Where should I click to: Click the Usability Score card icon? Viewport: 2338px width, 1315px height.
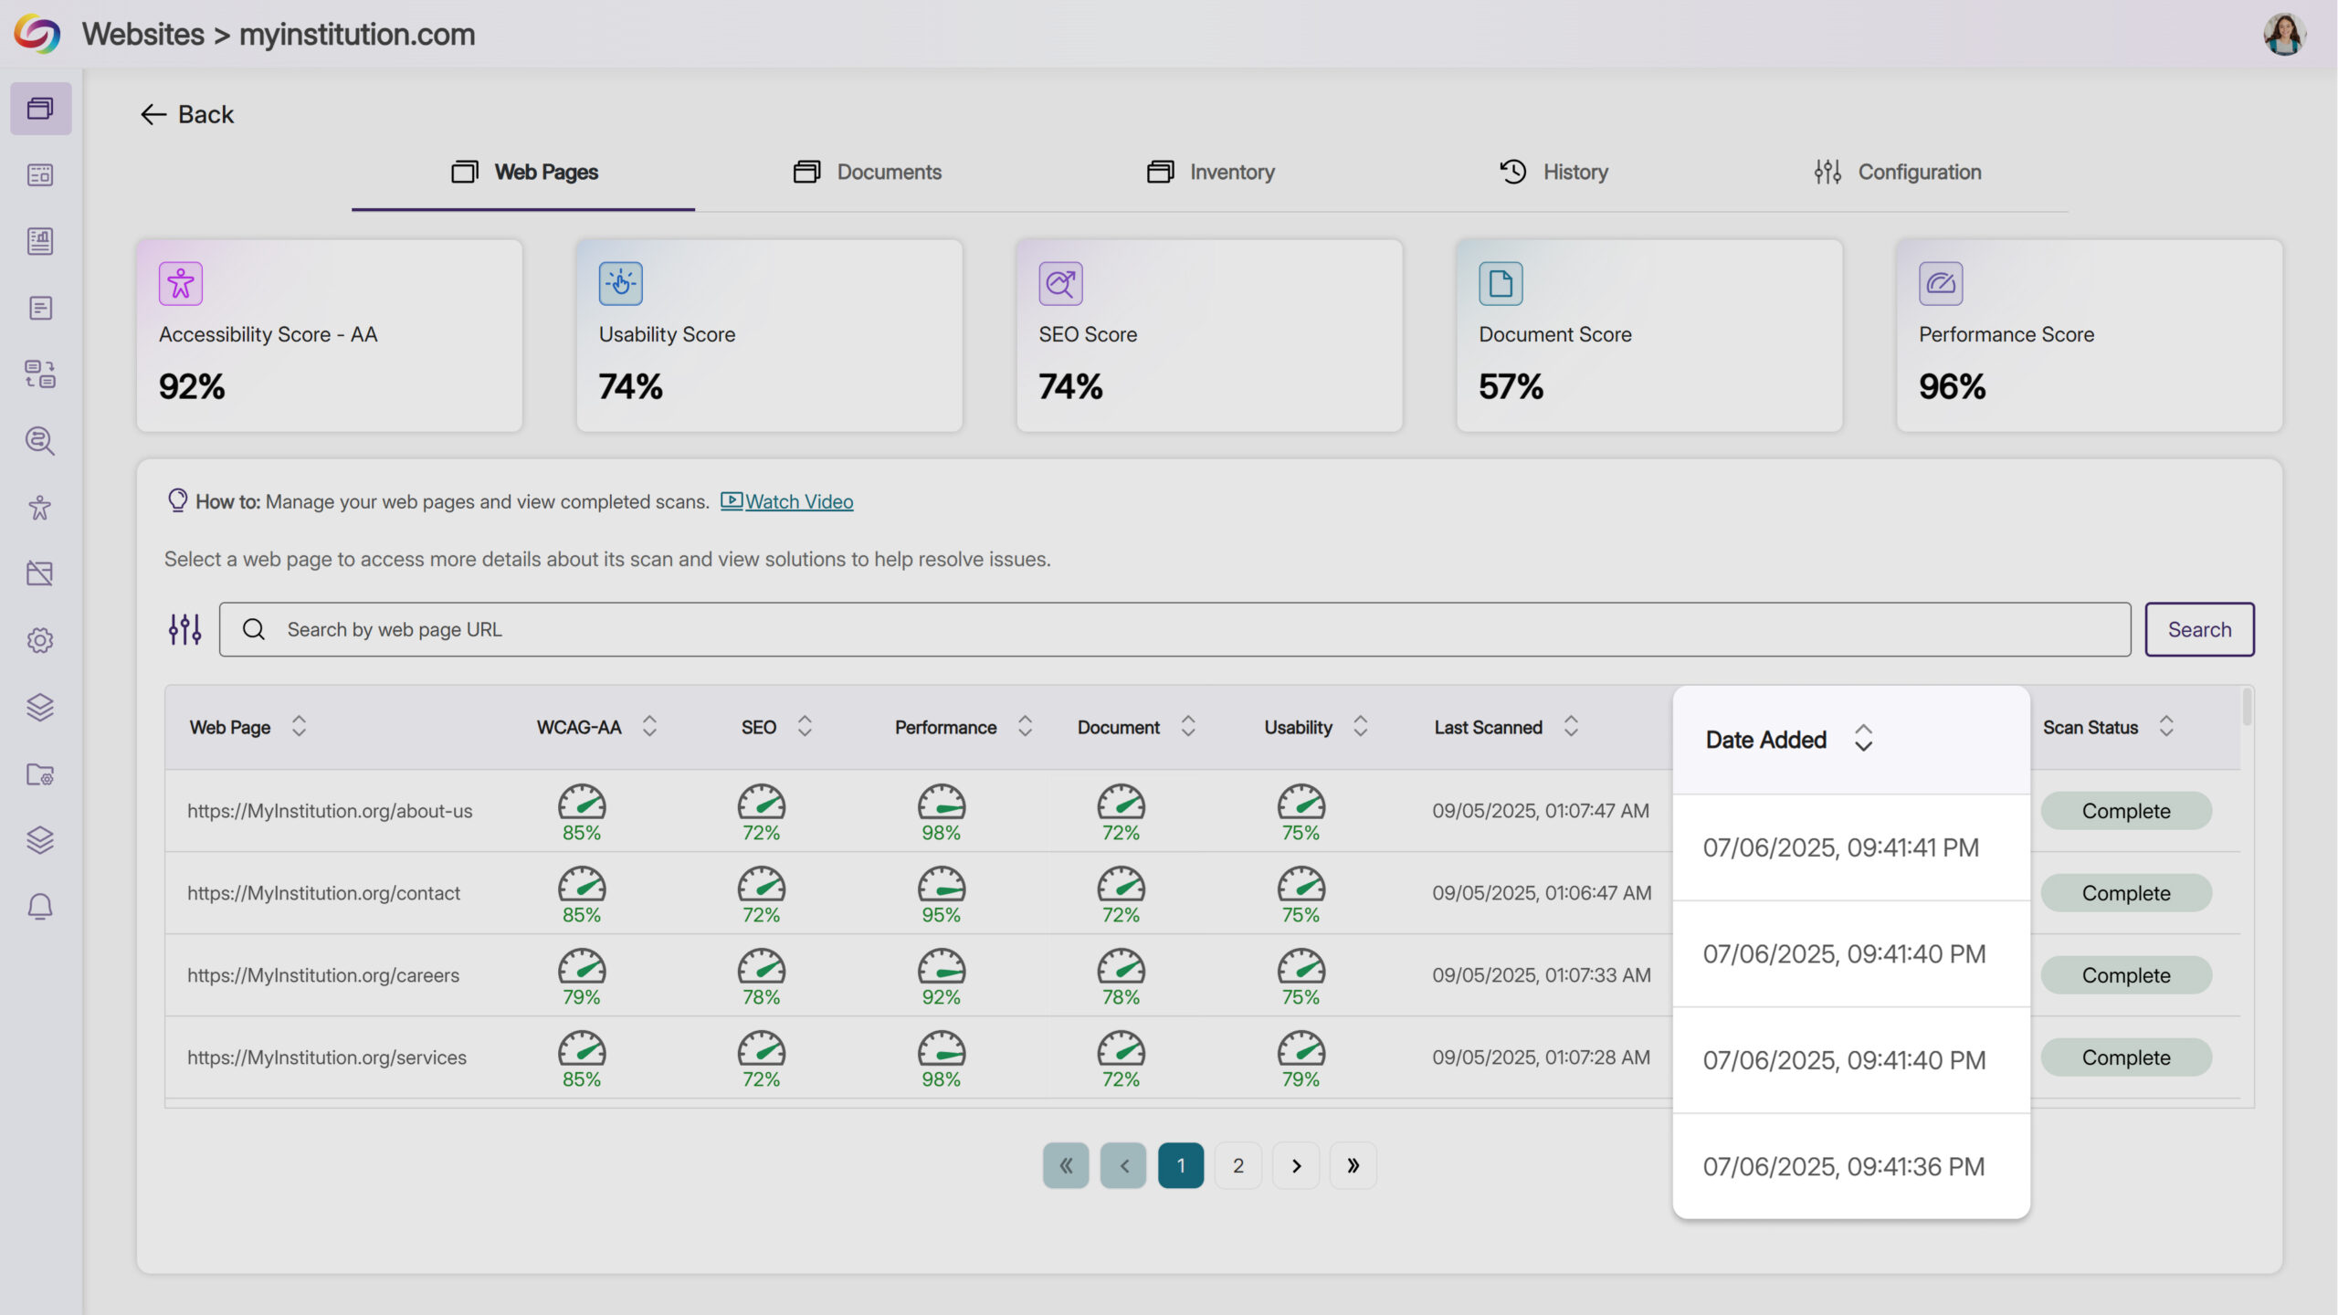[x=621, y=283]
